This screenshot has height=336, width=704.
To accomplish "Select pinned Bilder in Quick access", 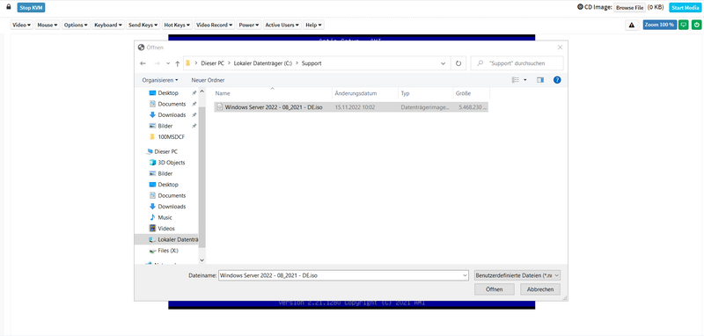I will click(x=165, y=126).
